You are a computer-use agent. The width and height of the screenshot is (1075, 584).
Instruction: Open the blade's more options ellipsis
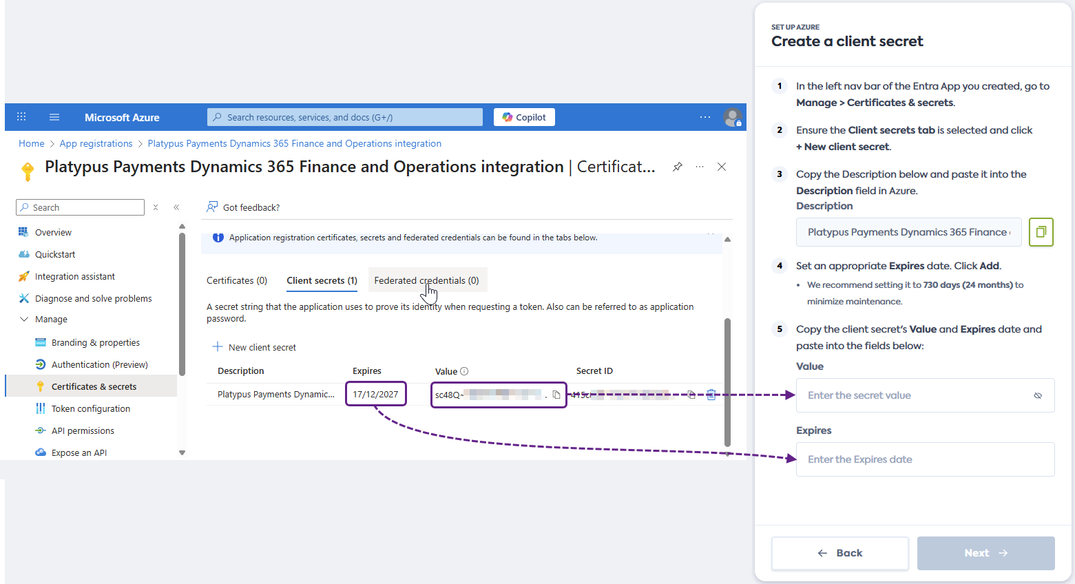pos(700,167)
